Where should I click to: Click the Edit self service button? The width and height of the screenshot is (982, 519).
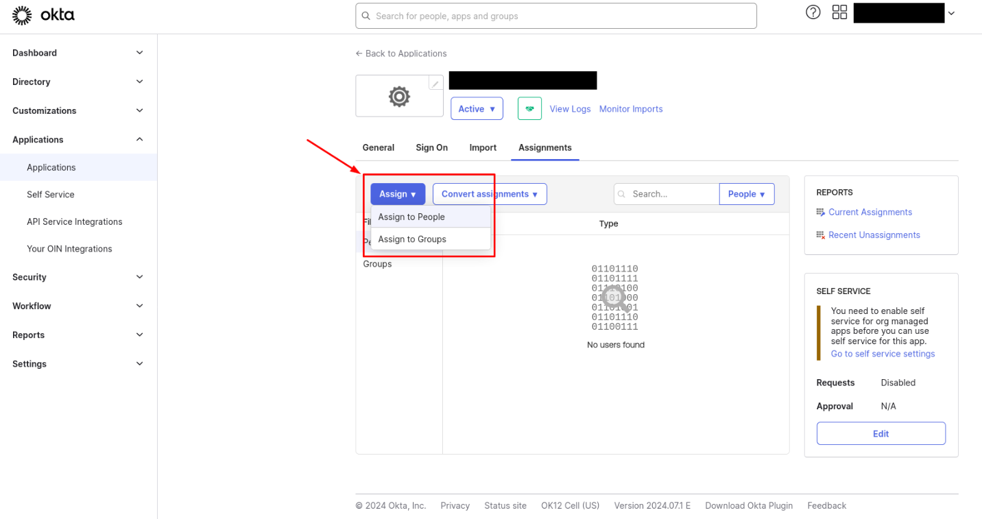[881, 434]
